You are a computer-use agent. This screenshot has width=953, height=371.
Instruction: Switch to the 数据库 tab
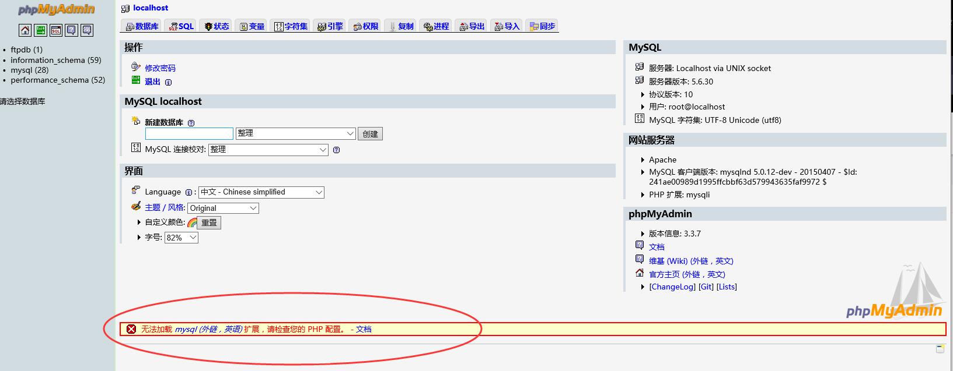pos(142,26)
